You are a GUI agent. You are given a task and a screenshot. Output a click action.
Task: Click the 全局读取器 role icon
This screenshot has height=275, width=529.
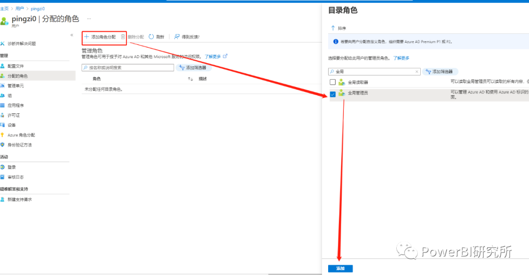(x=342, y=82)
